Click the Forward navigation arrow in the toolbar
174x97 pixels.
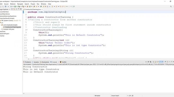tap(69, 6)
